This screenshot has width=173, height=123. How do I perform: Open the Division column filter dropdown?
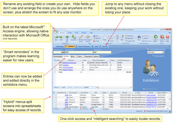click(x=80, y=60)
